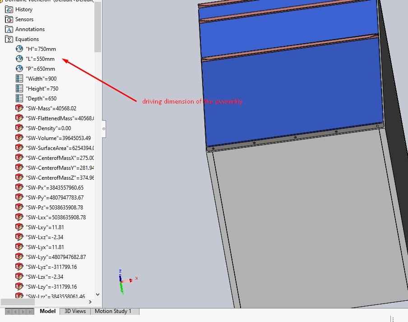408x322 pixels.
Task: Click the property icon beside "SW-Px"
Action: click(19, 187)
